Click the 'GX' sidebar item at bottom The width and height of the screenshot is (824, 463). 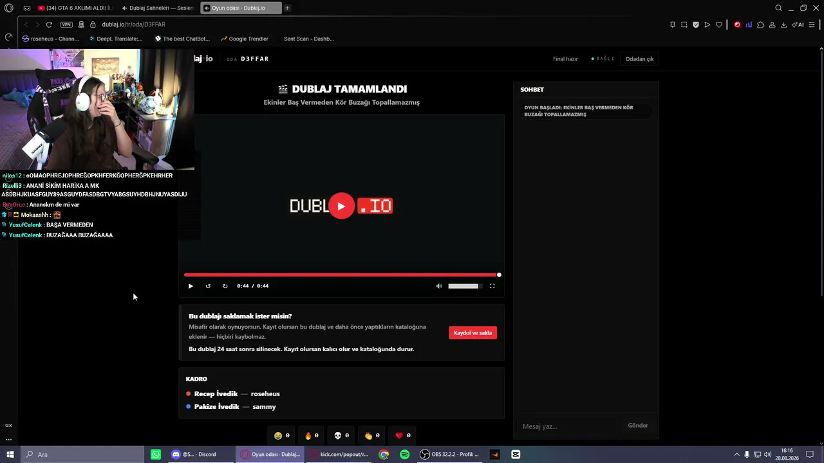(8, 425)
